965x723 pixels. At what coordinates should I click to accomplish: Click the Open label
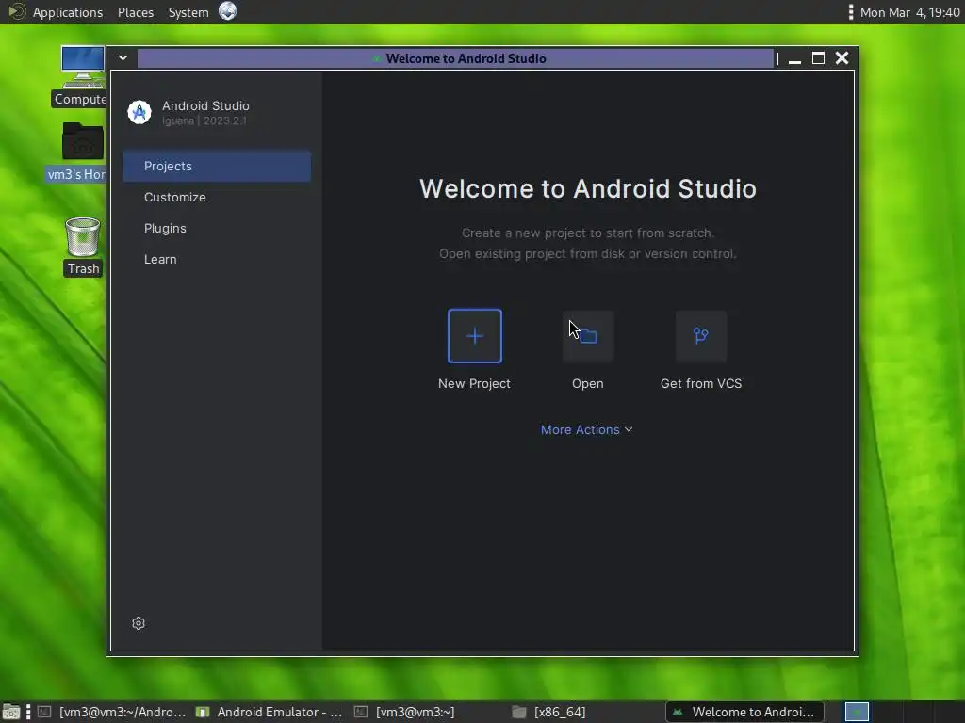588,384
